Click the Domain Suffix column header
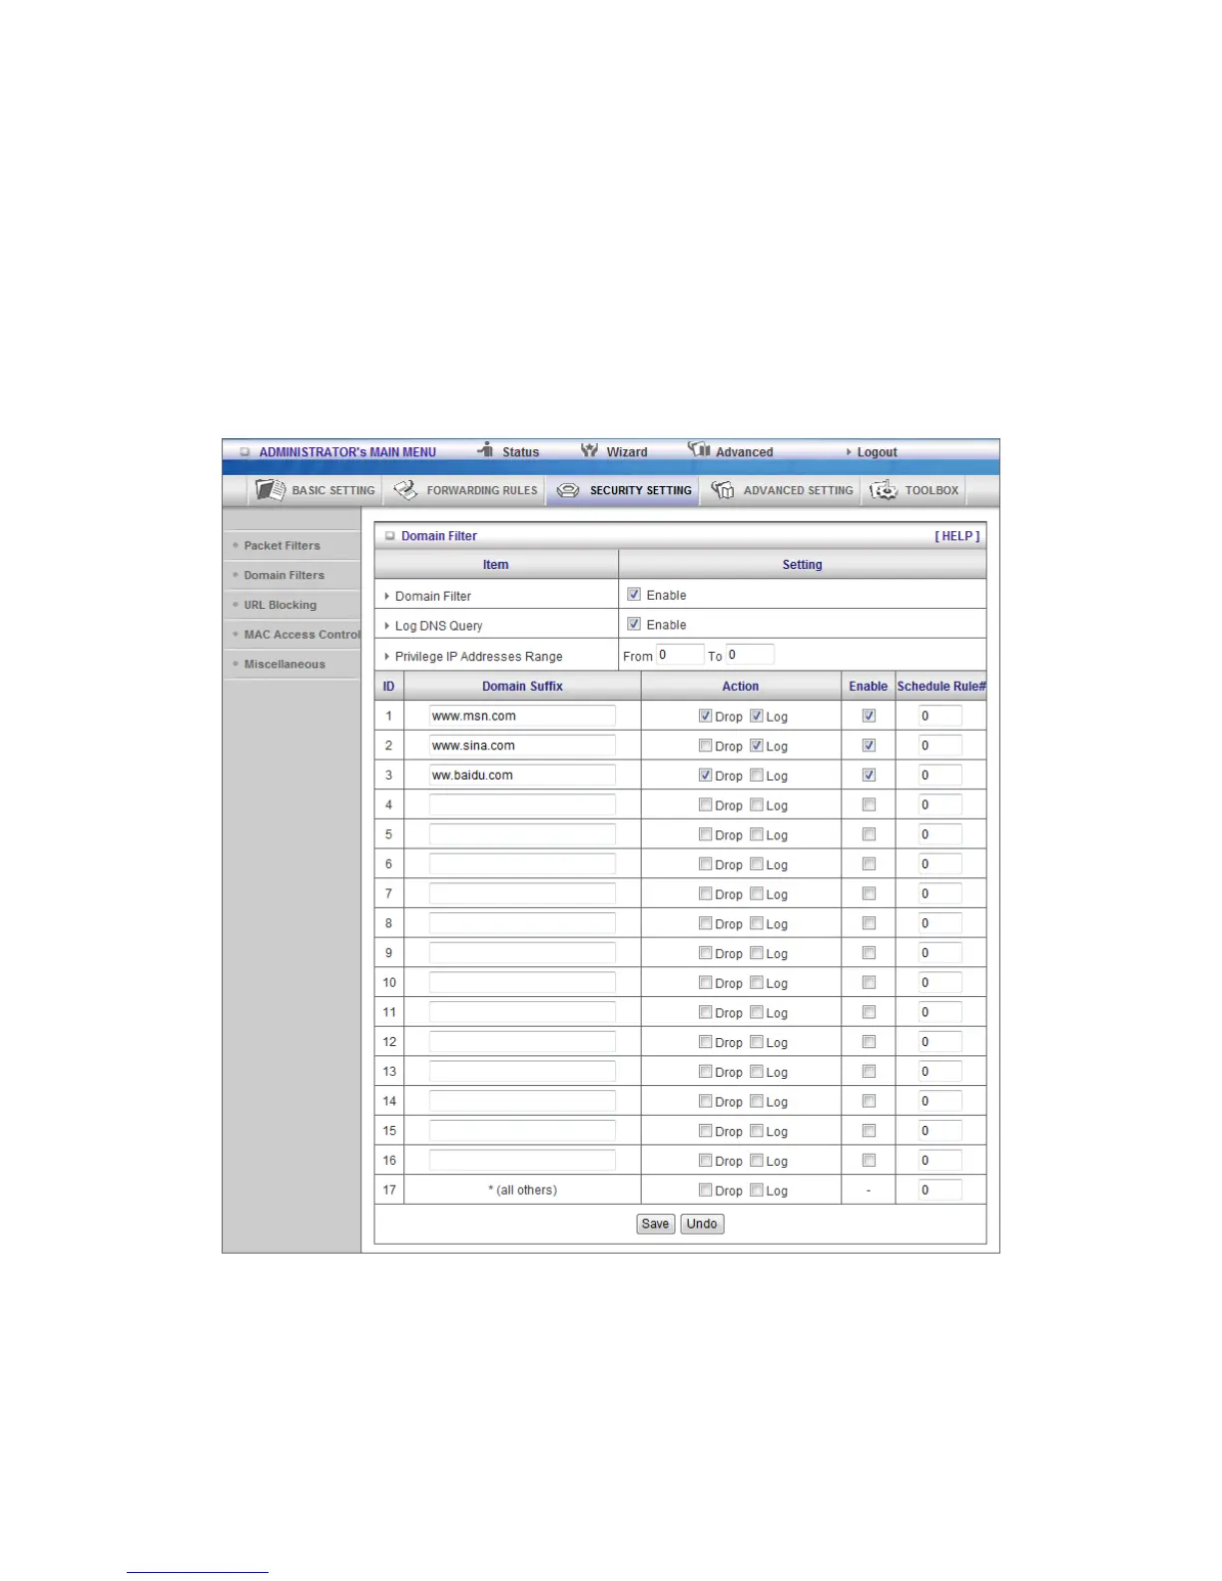 pos(522,687)
